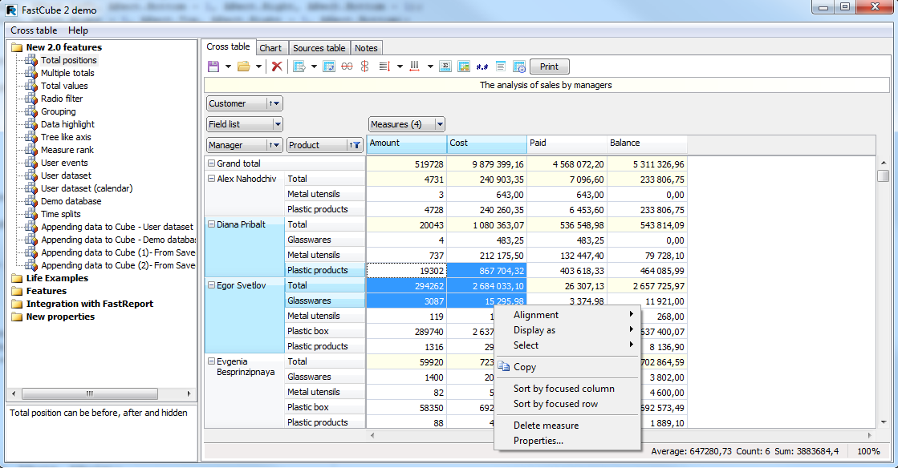
Task: Click the sort arrow on Manager field
Action: tap(271, 145)
